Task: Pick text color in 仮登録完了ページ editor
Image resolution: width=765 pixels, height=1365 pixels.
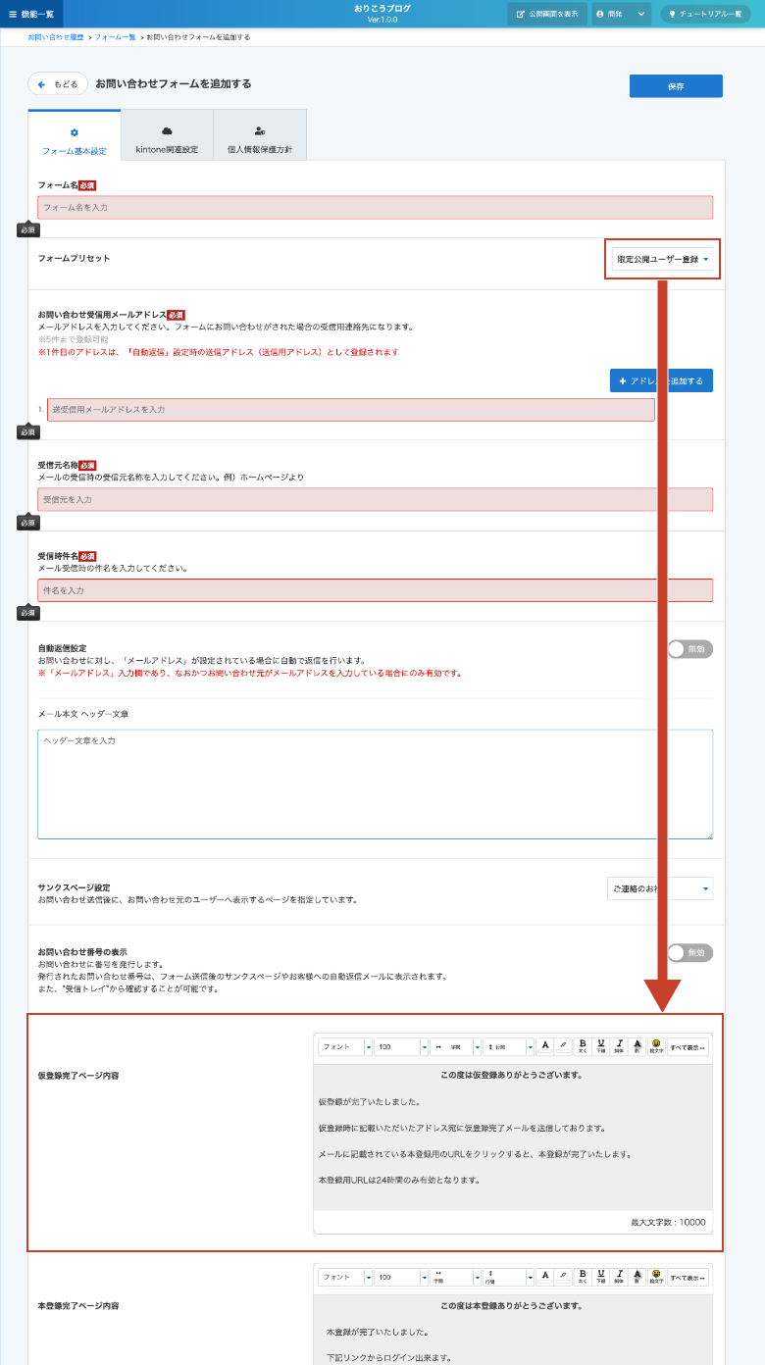Action: (544, 1046)
